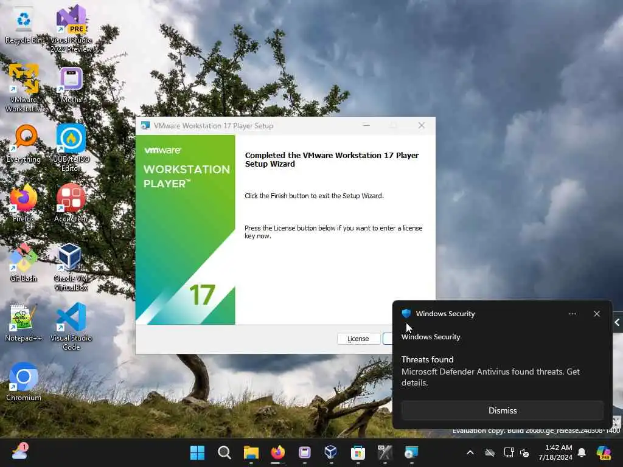
Task: Select the Visual Studio Code desktop icon
Action: [71, 327]
